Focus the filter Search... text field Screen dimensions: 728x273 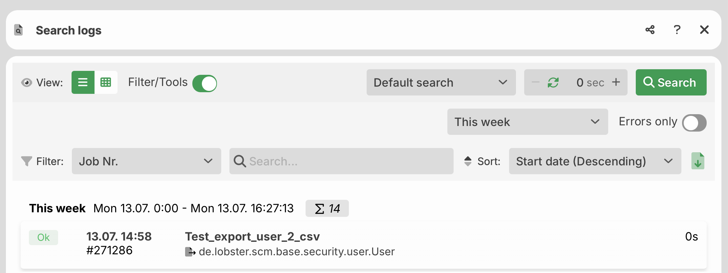[341, 161]
